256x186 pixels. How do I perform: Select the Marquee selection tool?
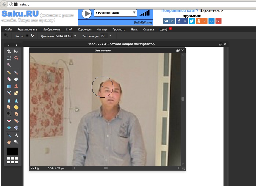9,58
